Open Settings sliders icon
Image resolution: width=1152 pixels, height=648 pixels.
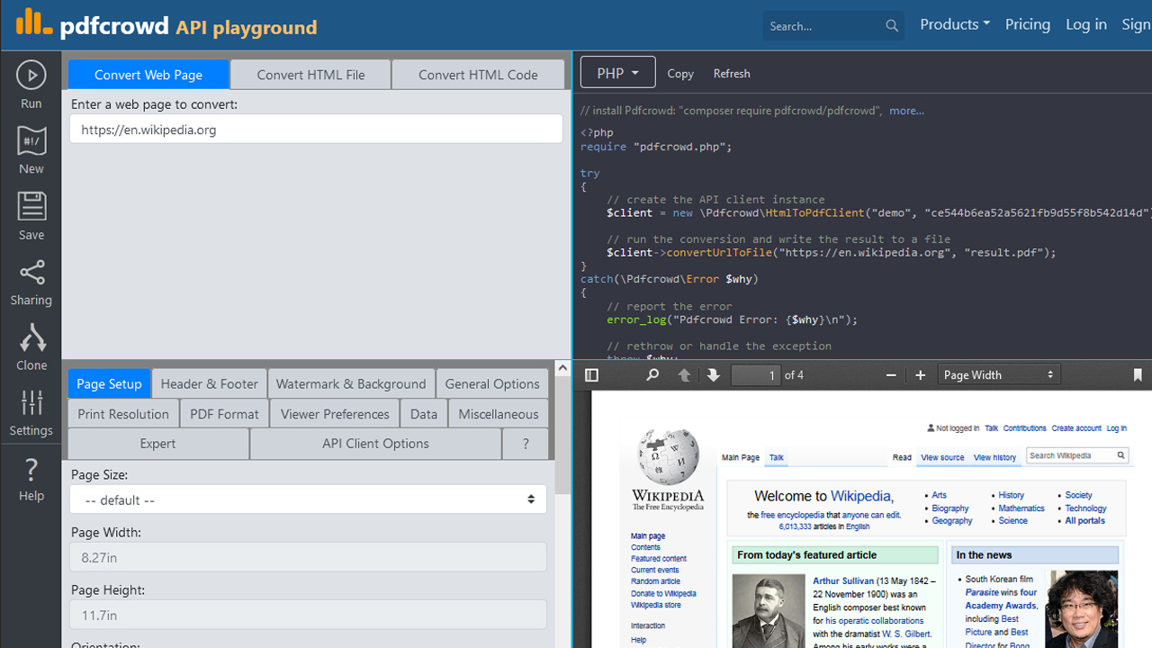31,402
